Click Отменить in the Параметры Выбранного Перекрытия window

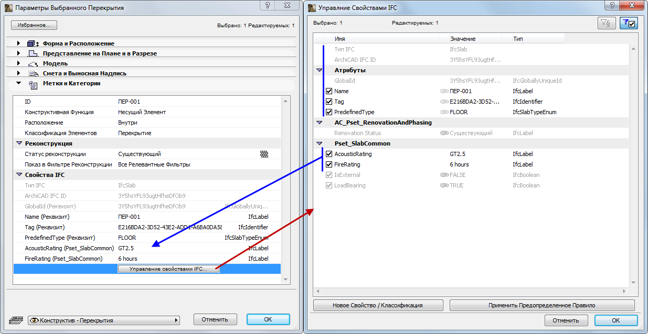click(x=215, y=319)
